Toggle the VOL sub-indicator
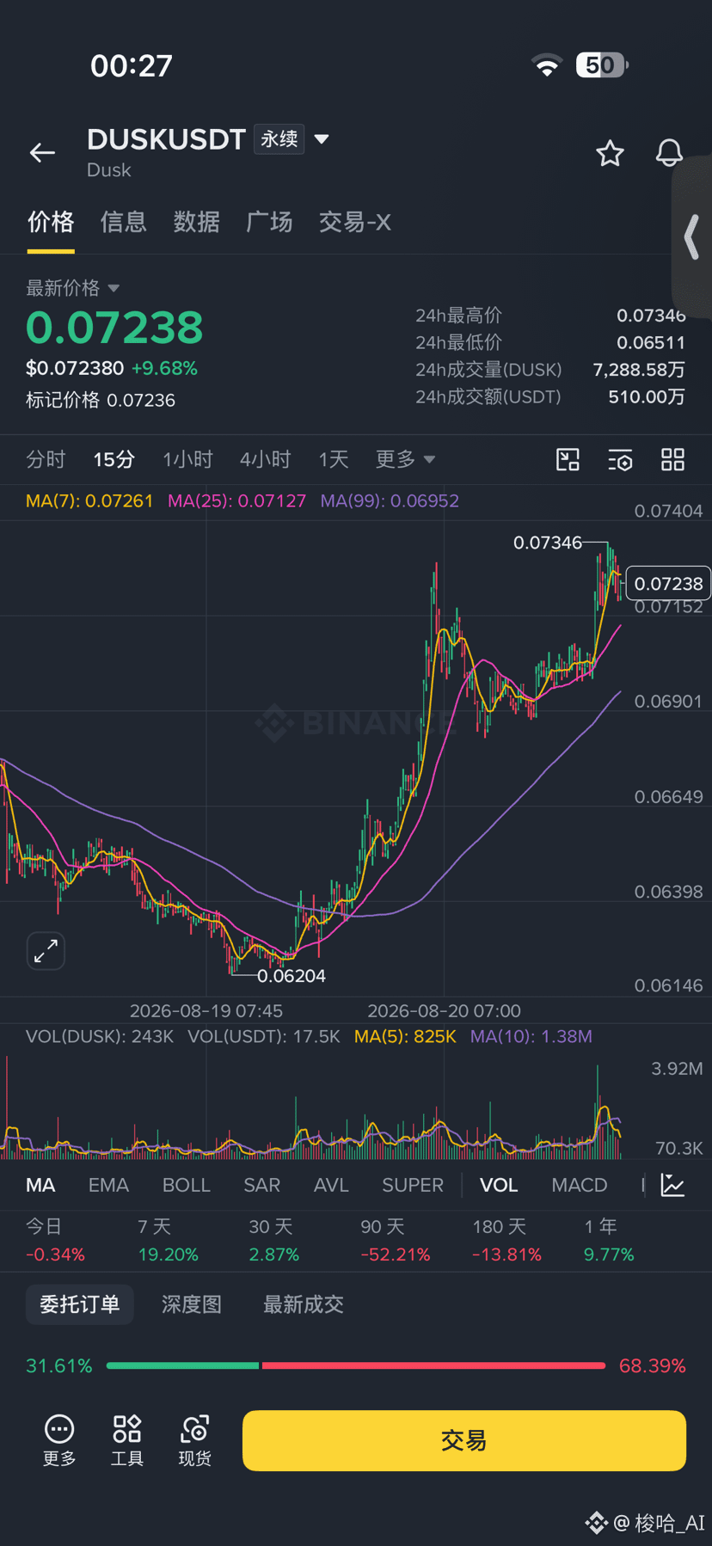 [x=499, y=1185]
